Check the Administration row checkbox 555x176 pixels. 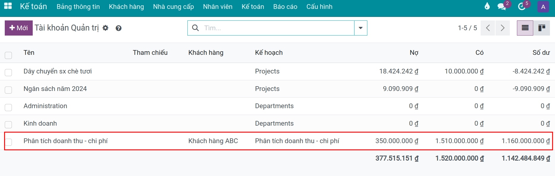[x=8, y=107]
